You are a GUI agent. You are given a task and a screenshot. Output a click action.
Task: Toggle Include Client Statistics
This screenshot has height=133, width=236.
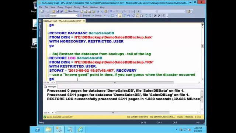[129, 16]
